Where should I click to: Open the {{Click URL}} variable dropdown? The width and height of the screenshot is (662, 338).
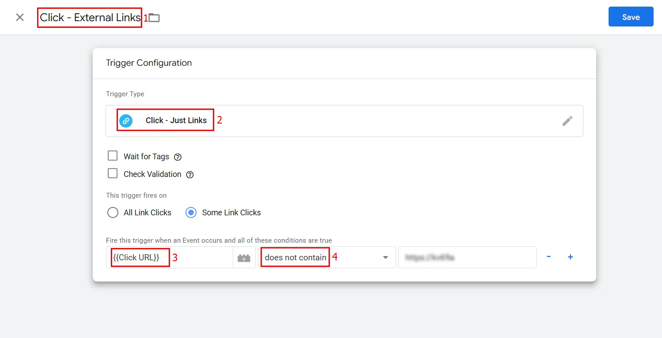[x=170, y=257]
